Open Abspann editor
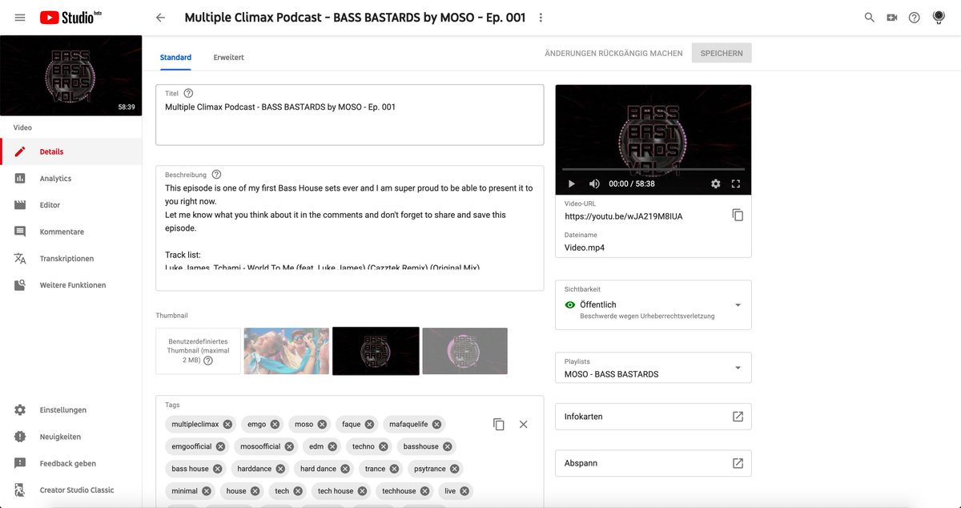961x508 pixels. [653, 463]
